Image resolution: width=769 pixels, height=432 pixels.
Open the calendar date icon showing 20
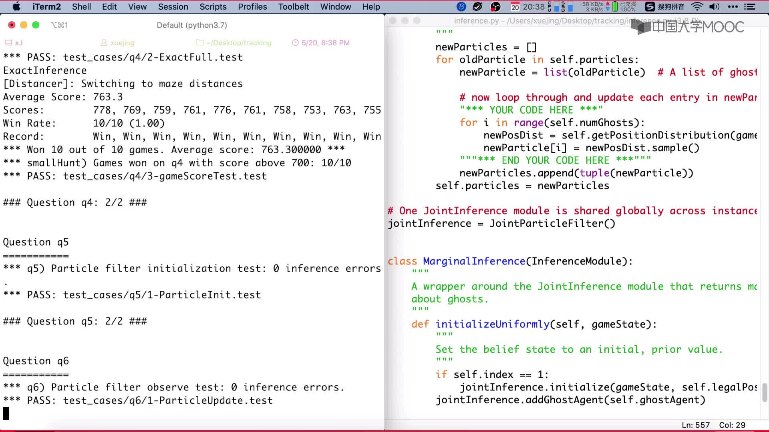point(515,6)
